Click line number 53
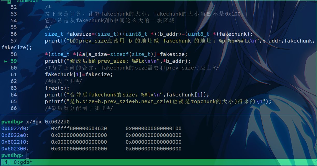Image resolution: width=317 pixels, height=166 pixels. click(x=14, y=14)
